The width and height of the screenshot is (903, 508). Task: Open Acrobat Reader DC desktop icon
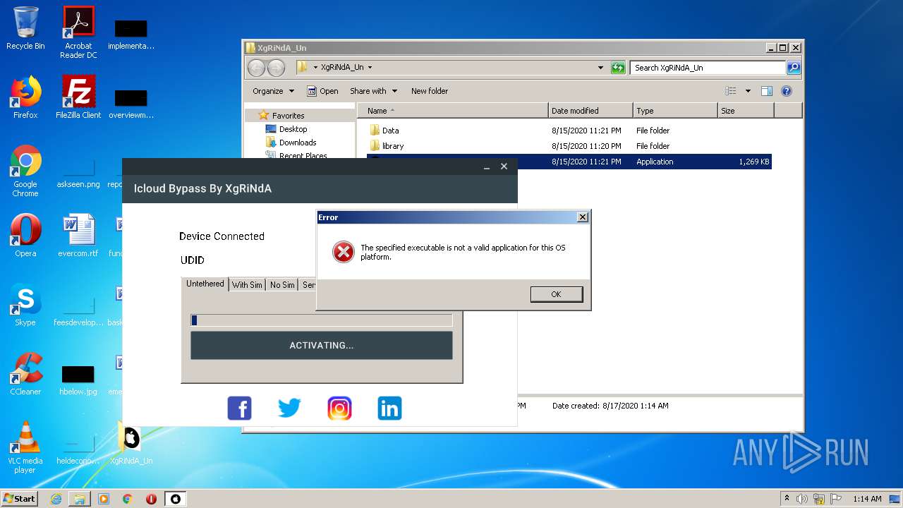[x=78, y=32]
